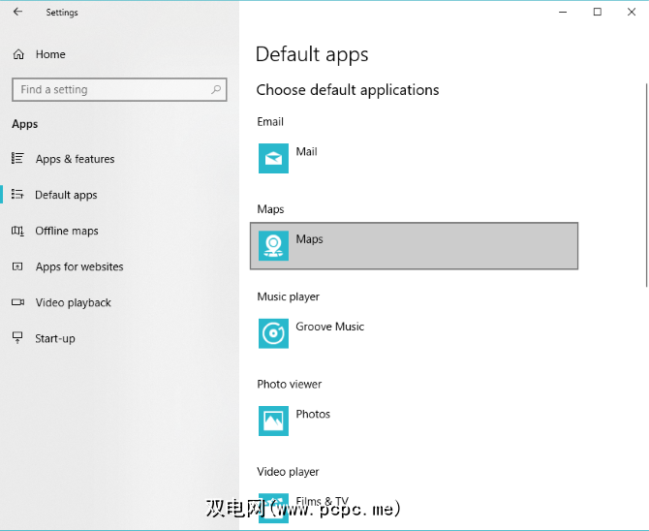This screenshot has width=649, height=531.
Task: Close the Settings window
Action: 632,12
